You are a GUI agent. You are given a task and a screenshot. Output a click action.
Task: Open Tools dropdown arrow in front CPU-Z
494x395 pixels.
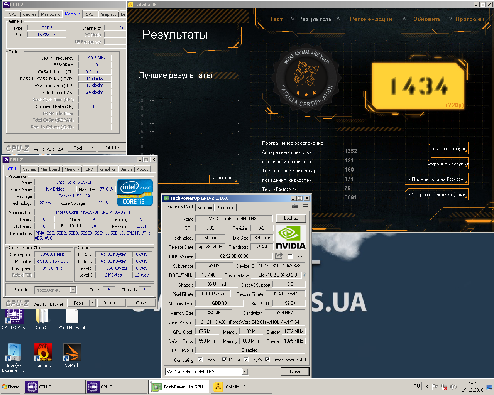pyautogui.click(x=92, y=303)
